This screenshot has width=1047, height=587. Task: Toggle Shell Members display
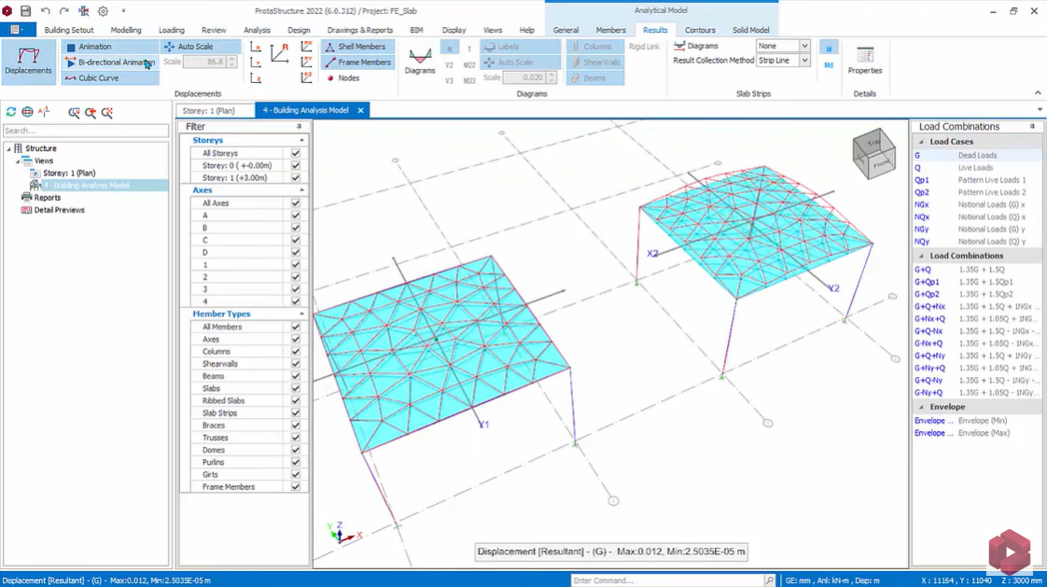point(356,47)
